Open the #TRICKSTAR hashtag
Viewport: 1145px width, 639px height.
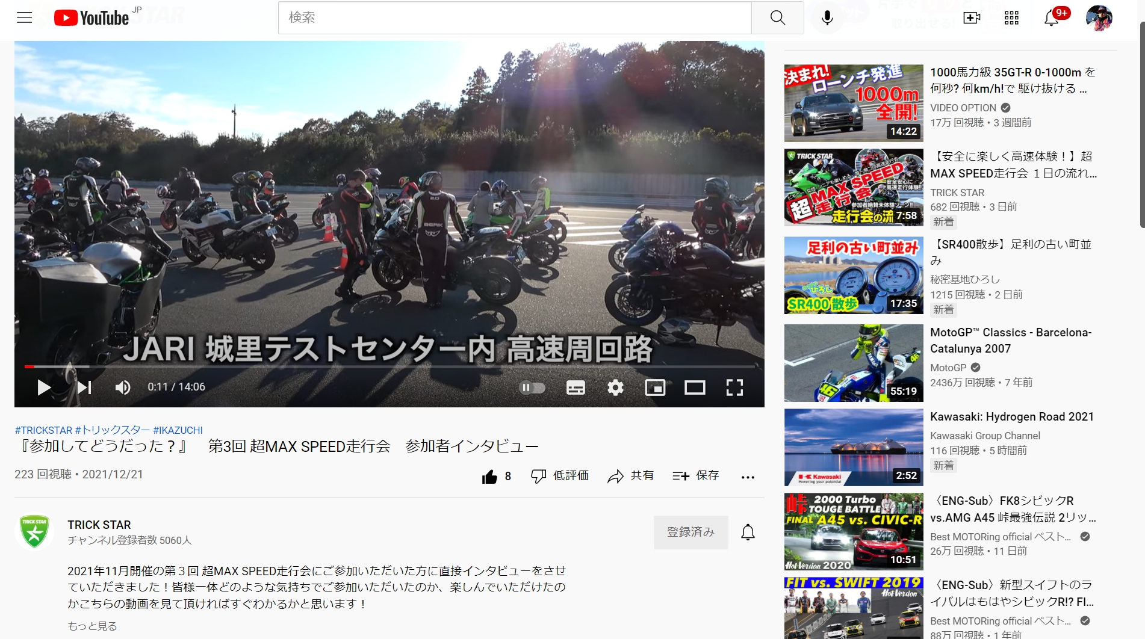coord(43,430)
